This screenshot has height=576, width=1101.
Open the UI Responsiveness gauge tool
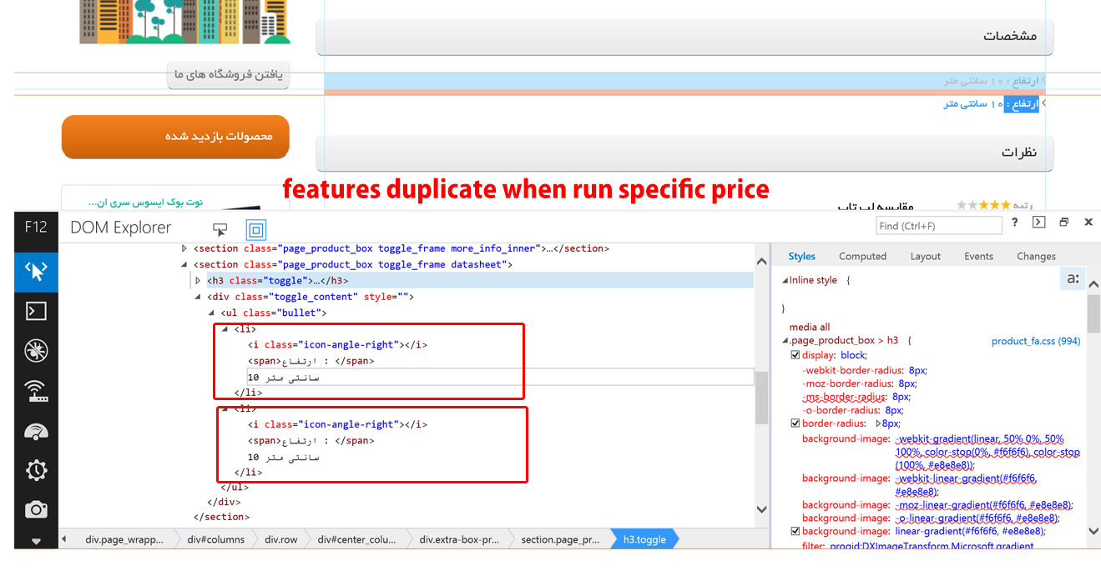(x=36, y=431)
